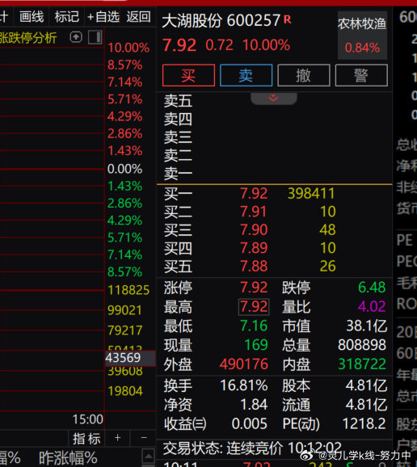The width and height of the screenshot is (417, 467).
Task: Toggle the split panel layout icon
Action: [x=95, y=37]
